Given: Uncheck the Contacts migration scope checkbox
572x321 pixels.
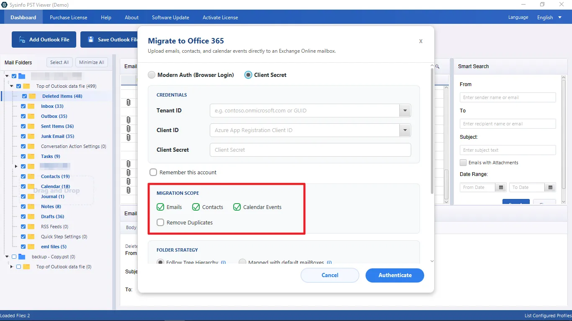Looking at the screenshot, I should [x=196, y=207].
